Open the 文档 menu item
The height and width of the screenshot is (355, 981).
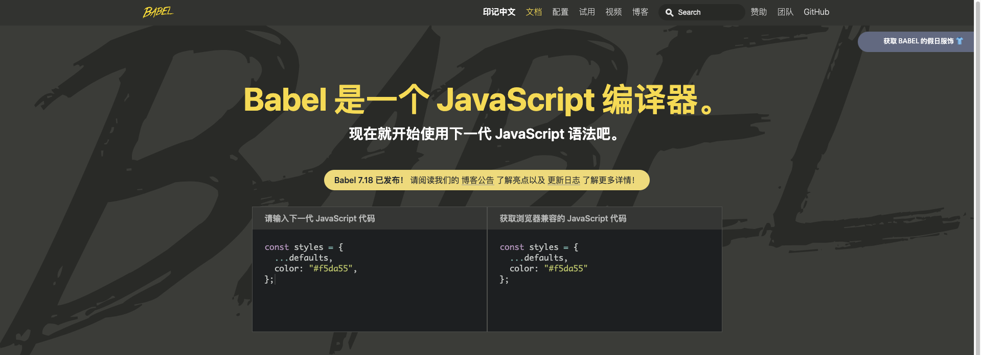[x=534, y=12]
